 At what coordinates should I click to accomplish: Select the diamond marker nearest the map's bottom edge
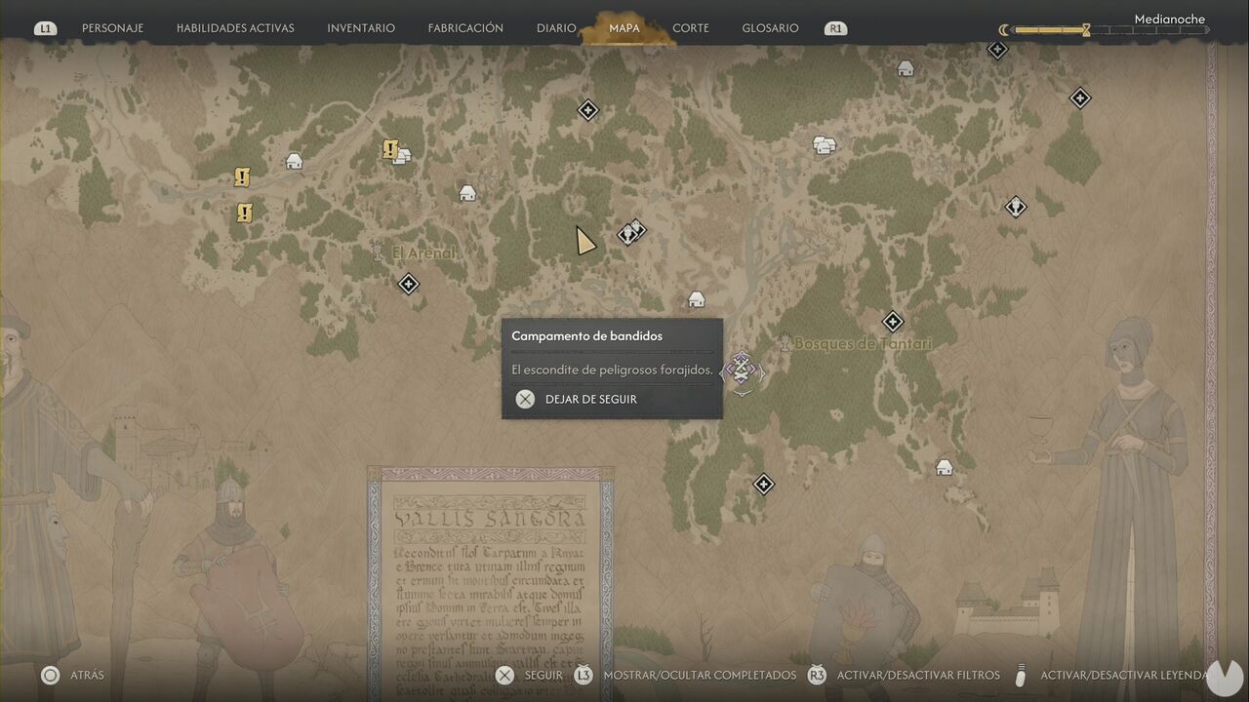(x=763, y=484)
